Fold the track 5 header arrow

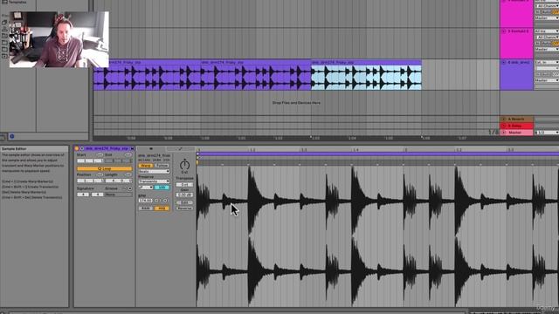tap(503, 31)
